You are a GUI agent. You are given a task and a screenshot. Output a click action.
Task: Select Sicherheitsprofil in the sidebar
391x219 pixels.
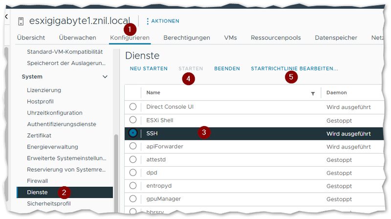coord(49,203)
